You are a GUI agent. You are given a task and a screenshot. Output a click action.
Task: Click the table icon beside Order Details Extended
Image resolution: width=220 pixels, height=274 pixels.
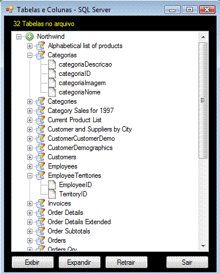tap(41, 222)
